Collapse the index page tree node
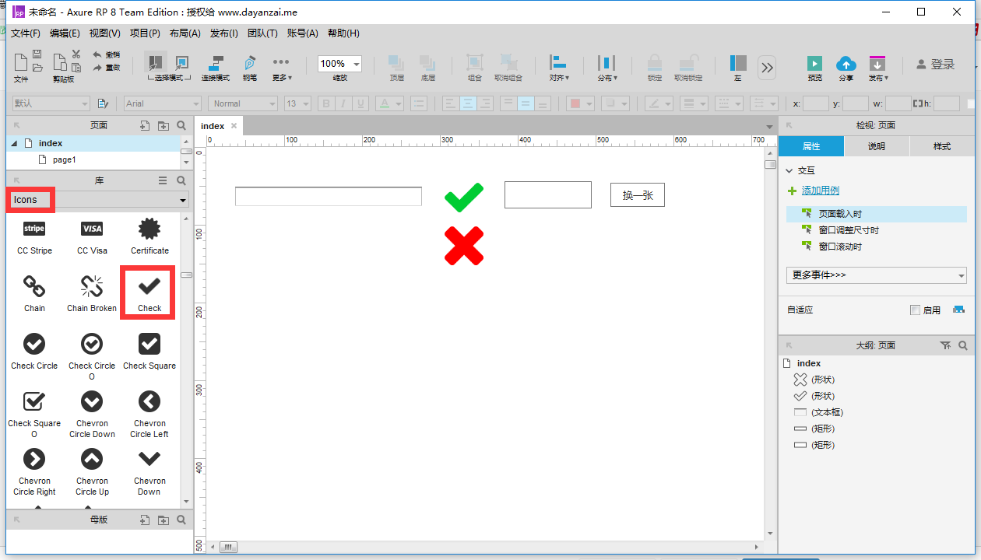The image size is (981, 560). tap(14, 143)
